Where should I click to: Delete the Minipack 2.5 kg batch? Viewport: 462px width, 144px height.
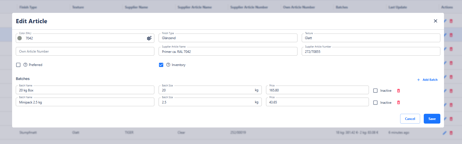click(x=398, y=103)
